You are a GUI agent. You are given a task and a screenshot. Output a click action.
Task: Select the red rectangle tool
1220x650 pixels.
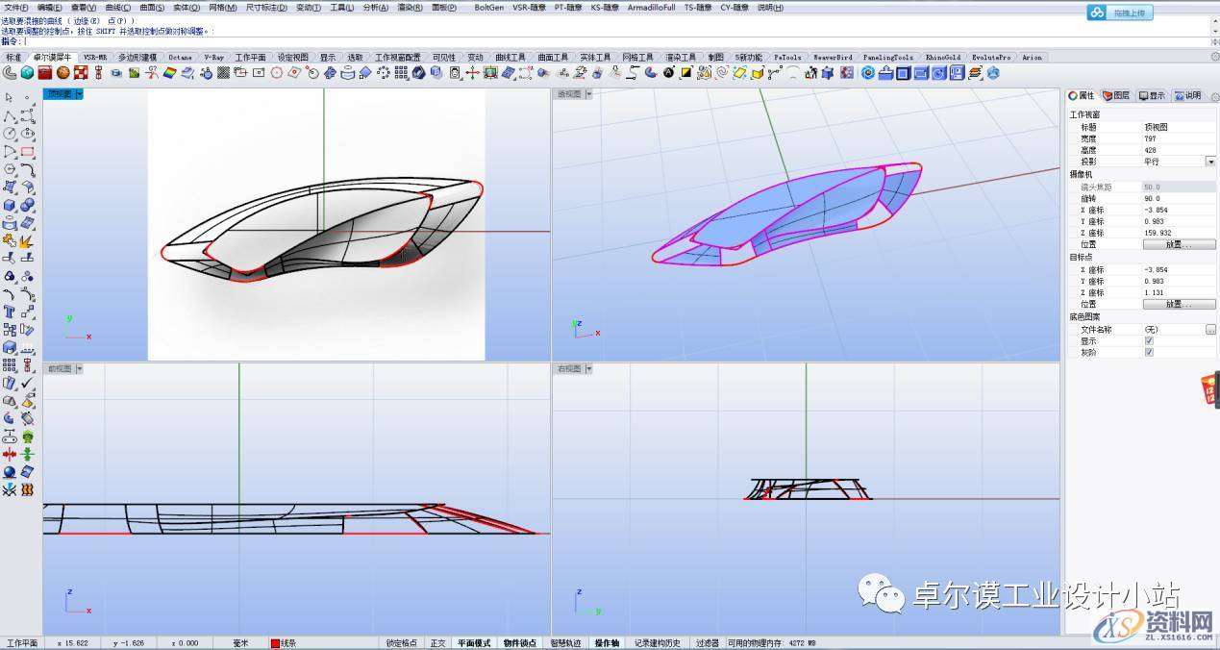click(27, 152)
